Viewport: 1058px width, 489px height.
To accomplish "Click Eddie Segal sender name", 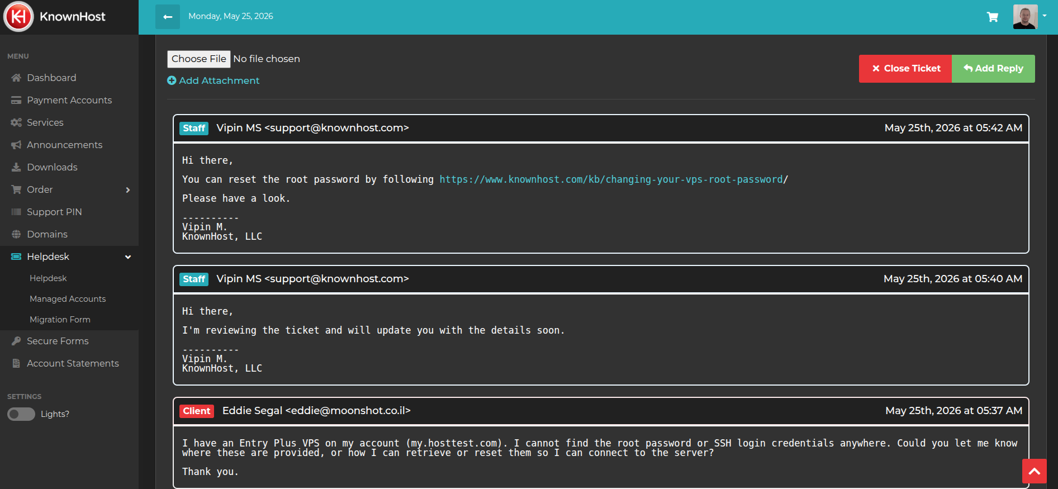I will pos(252,411).
